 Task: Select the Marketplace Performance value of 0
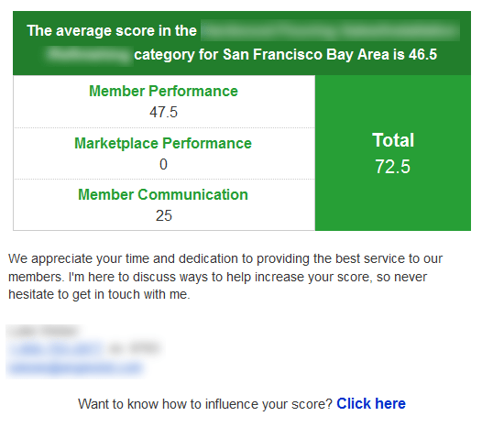pyautogui.click(x=163, y=164)
